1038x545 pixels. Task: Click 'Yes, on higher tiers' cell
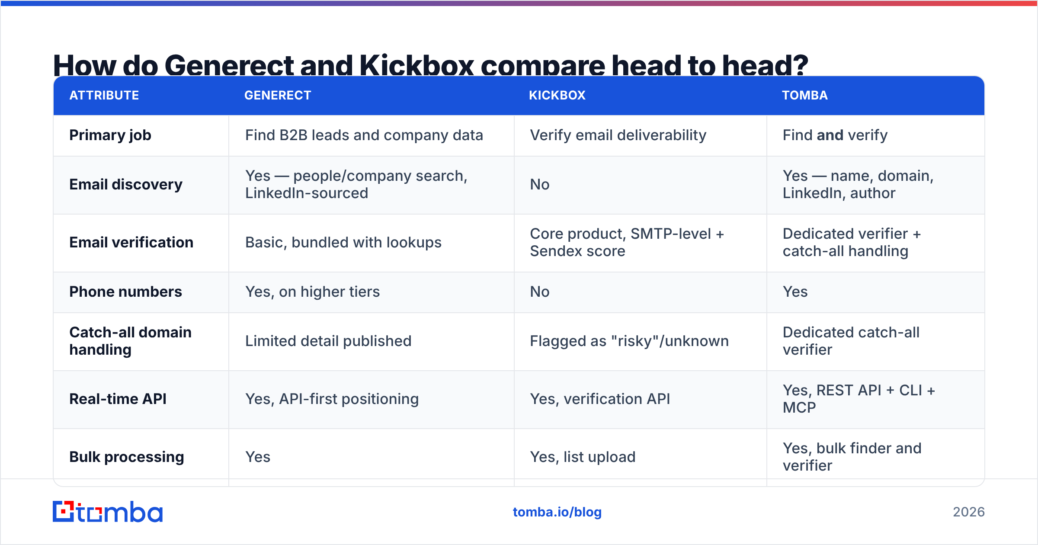tap(312, 292)
